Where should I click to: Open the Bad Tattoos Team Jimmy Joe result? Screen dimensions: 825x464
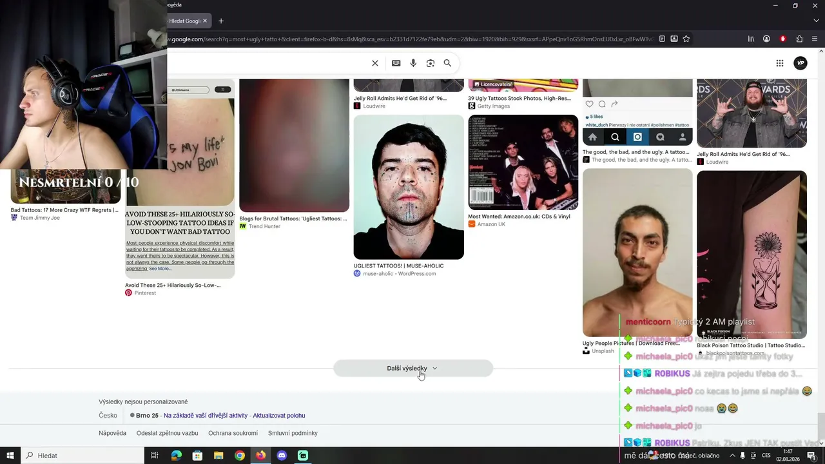66,186
